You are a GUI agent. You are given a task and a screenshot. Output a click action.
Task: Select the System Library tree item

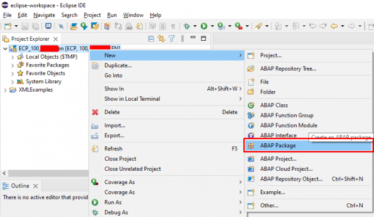(44, 82)
